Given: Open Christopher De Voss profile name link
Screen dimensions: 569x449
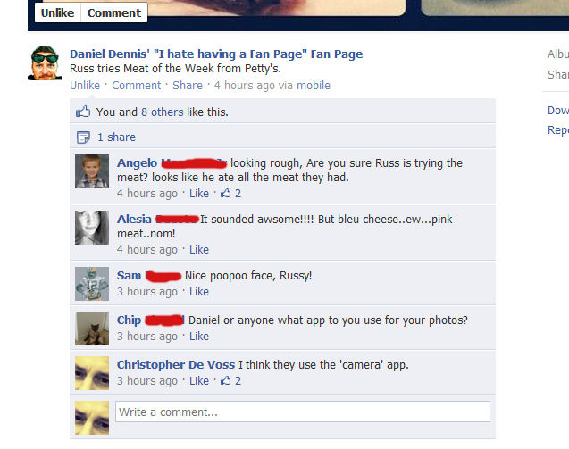Looking at the screenshot, I should pos(176,364).
